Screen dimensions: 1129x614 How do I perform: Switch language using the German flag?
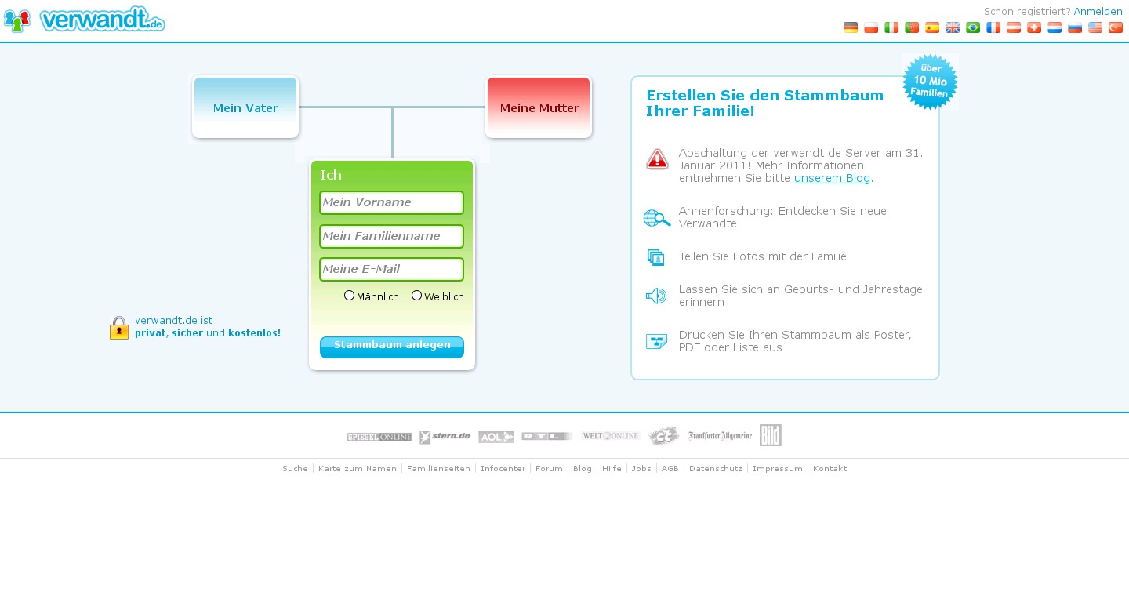[851, 27]
